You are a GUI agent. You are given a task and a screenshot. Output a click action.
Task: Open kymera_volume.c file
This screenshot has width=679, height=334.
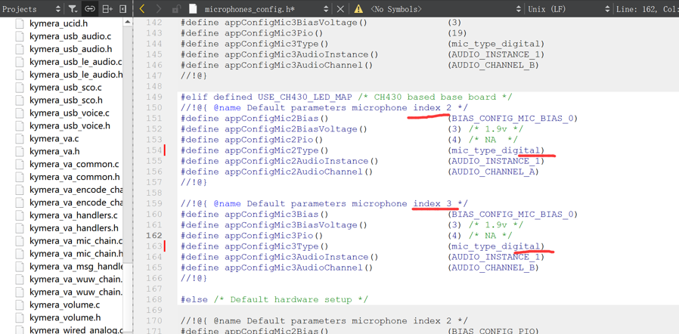coord(64,305)
